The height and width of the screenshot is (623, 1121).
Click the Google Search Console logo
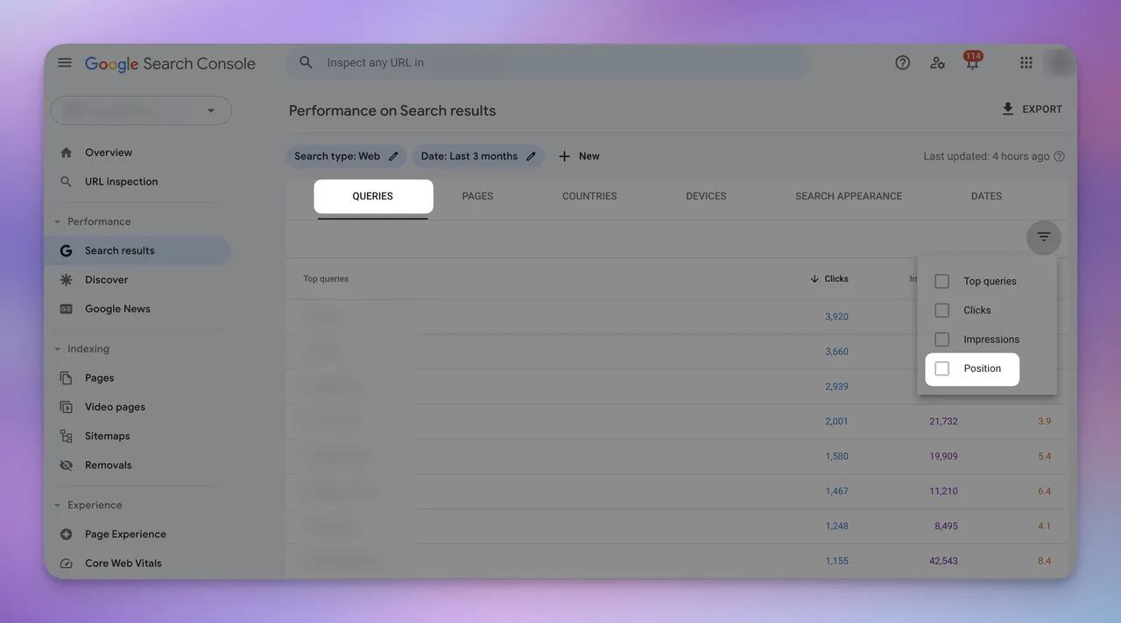tap(170, 64)
